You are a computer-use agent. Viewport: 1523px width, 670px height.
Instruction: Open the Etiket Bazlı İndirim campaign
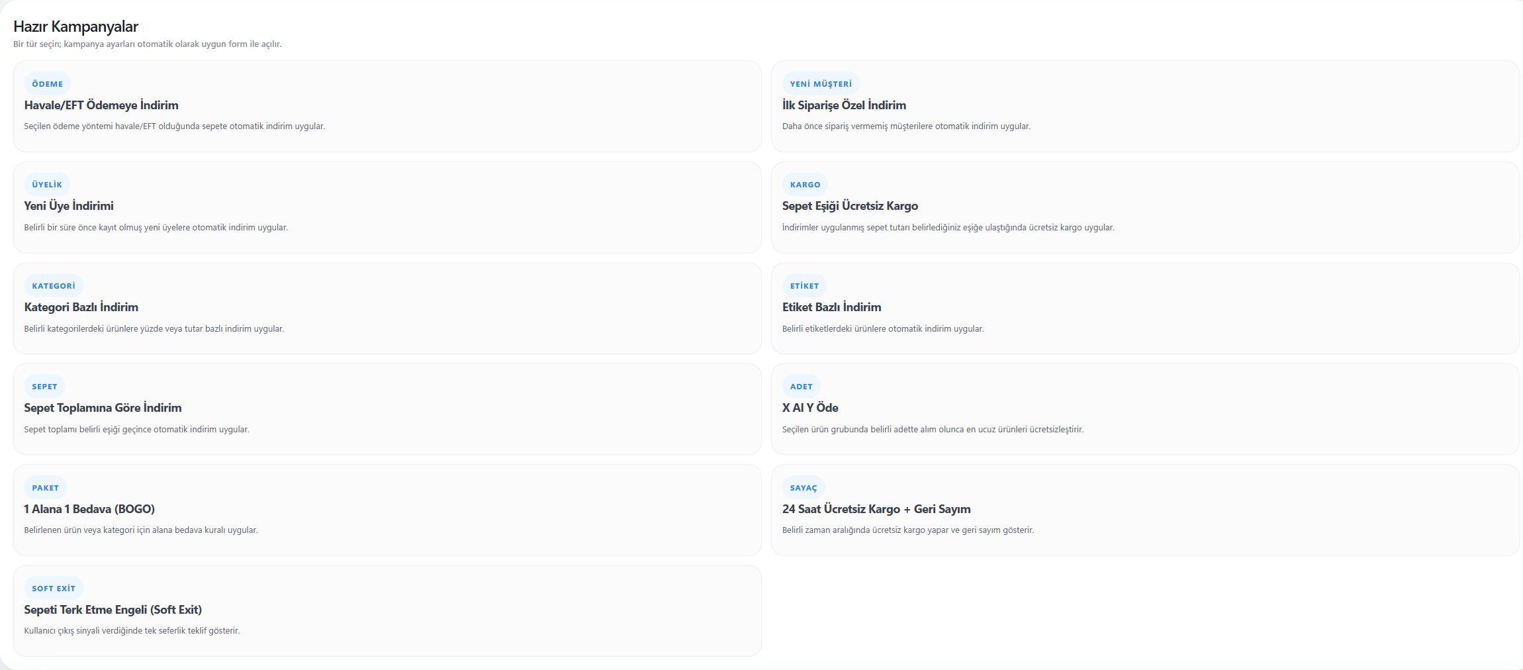pyautogui.click(x=1145, y=309)
